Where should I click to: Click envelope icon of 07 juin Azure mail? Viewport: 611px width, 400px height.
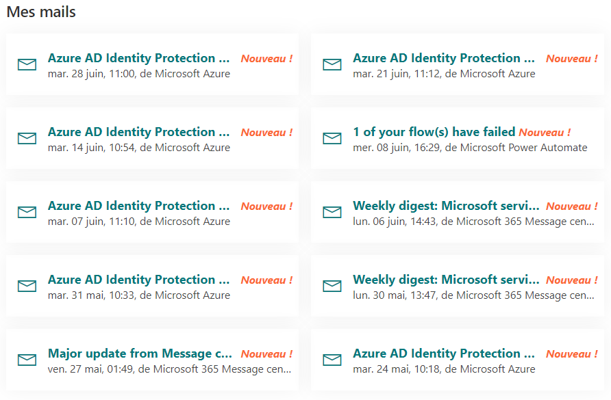pyautogui.click(x=27, y=212)
